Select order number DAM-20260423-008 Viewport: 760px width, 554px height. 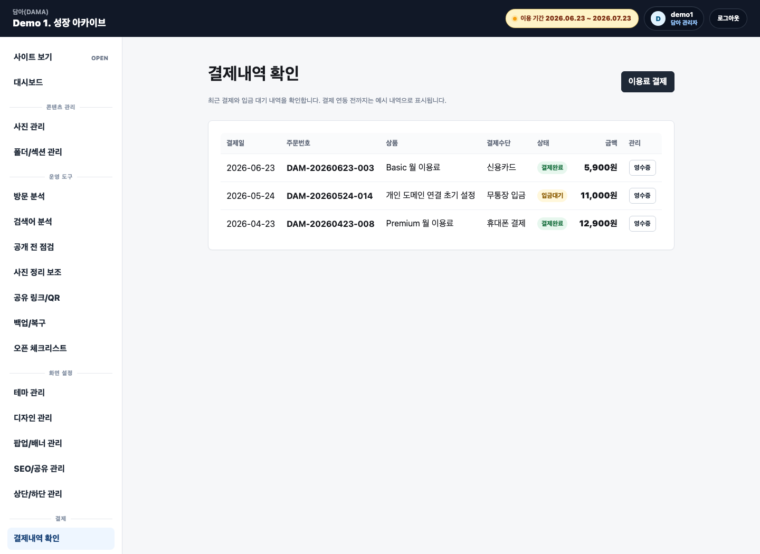tap(330, 224)
